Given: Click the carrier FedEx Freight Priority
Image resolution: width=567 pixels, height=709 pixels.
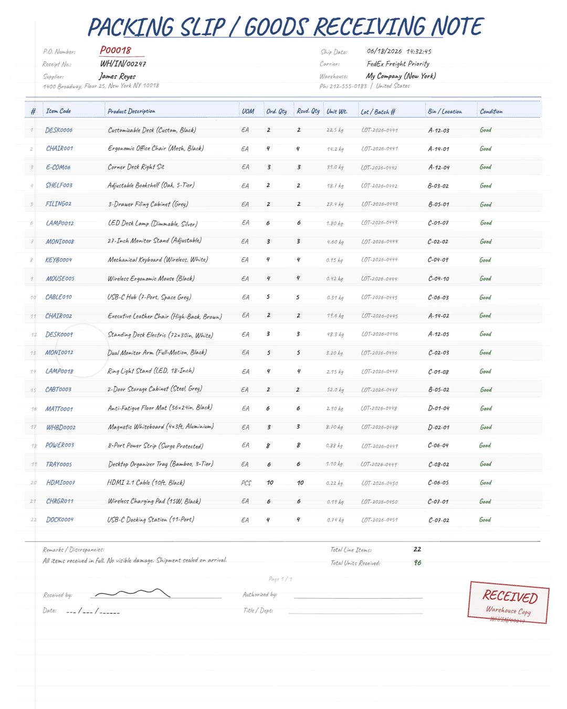Looking at the screenshot, I should [x=398, y=64].
